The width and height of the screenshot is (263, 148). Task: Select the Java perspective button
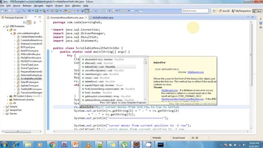257,11
